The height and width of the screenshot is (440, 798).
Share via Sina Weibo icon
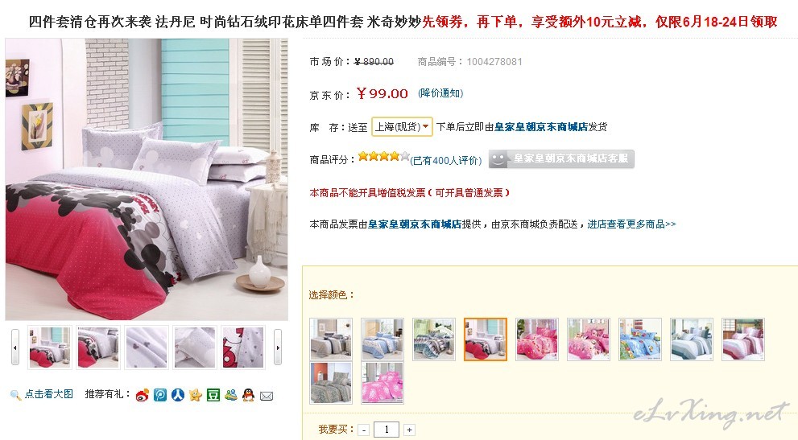coord(143,395)
